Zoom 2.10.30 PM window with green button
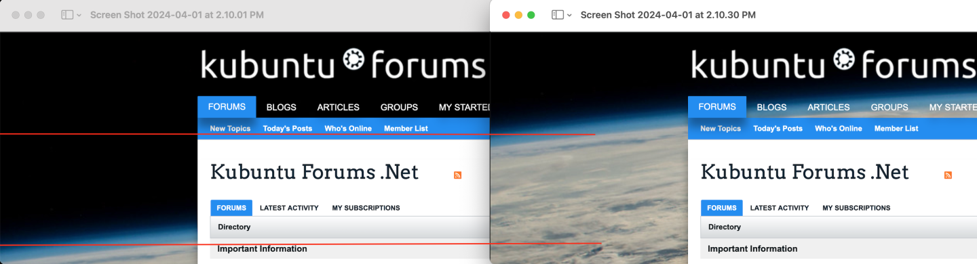977x264 pixels. 531,15
